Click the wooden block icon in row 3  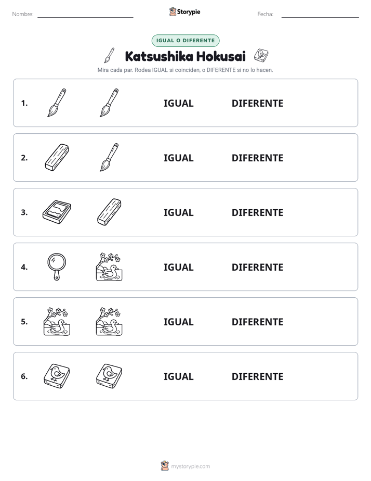[109, 212]
